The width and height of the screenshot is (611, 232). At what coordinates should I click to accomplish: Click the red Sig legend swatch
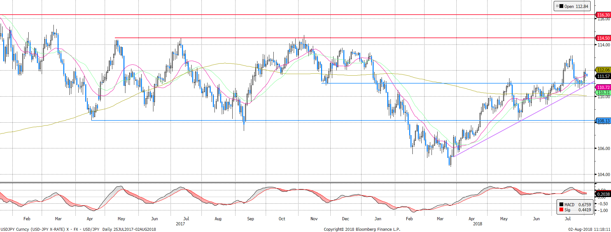(x=561, y=209)
